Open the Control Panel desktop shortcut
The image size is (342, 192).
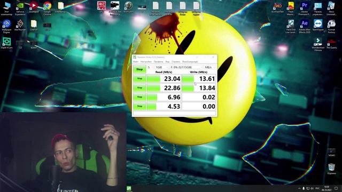(x=318, y=9)
